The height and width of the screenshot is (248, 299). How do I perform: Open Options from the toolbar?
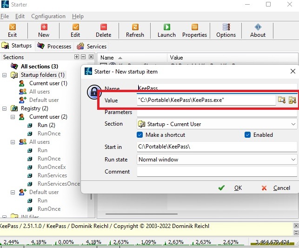click(226, 31)
